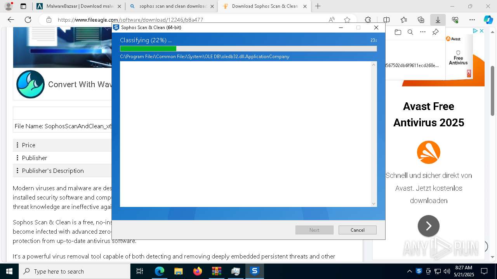Open downloads folder in flyout

pos(398,32)
